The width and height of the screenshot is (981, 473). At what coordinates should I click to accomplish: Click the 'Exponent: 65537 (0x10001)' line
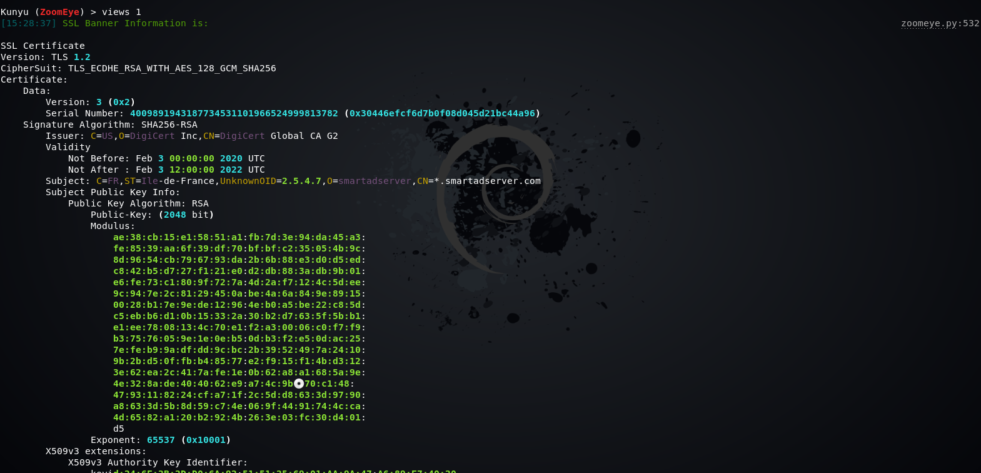(161, 440)
